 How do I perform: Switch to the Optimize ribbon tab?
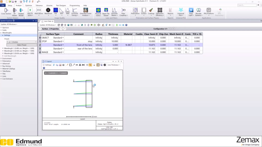pos(29,5)
